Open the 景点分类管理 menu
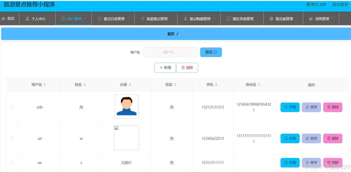Screen dimensions: 351x172 point(113,18)
